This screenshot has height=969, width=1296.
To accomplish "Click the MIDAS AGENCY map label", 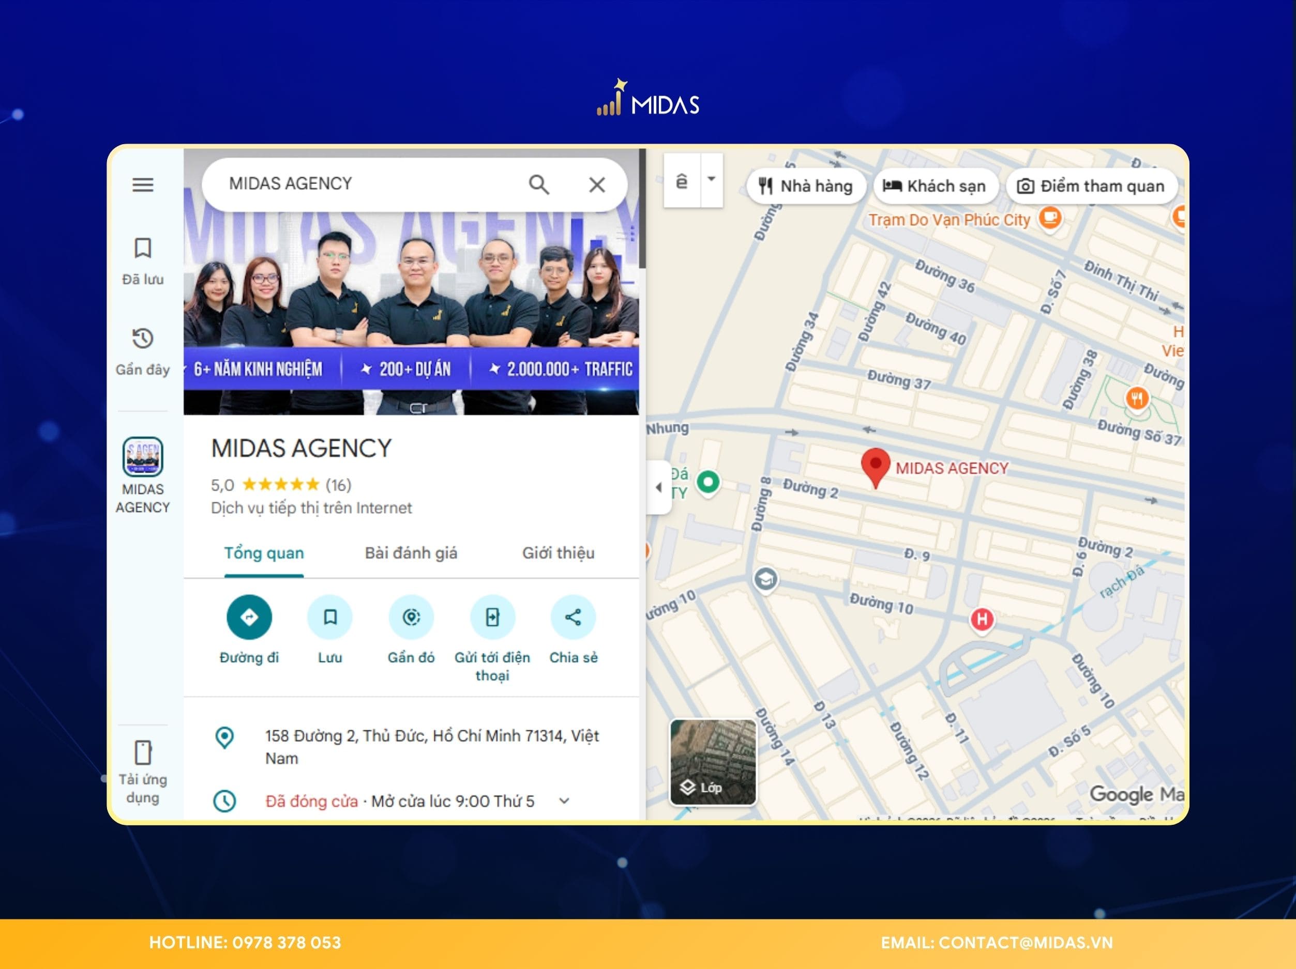I will (952, 468).
